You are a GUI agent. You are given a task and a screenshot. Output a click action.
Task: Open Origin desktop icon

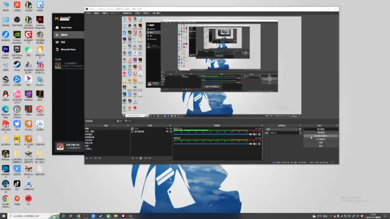pyautogui.click(x=17, y=200)
